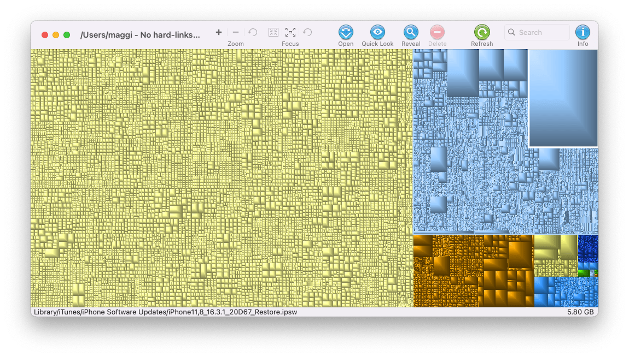The width and height of the screenshot is (629, 357).
Task: Preview selected file with Quick Look
Action: pos(377,32)
